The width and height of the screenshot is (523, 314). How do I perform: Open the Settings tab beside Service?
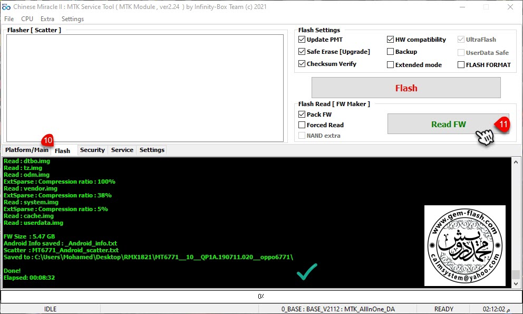152,150
